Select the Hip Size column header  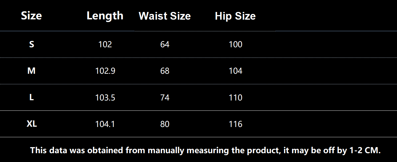235,16
